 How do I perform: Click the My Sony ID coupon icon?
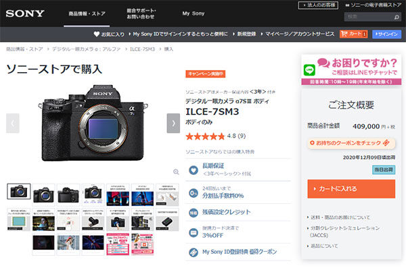pos(193,252)
